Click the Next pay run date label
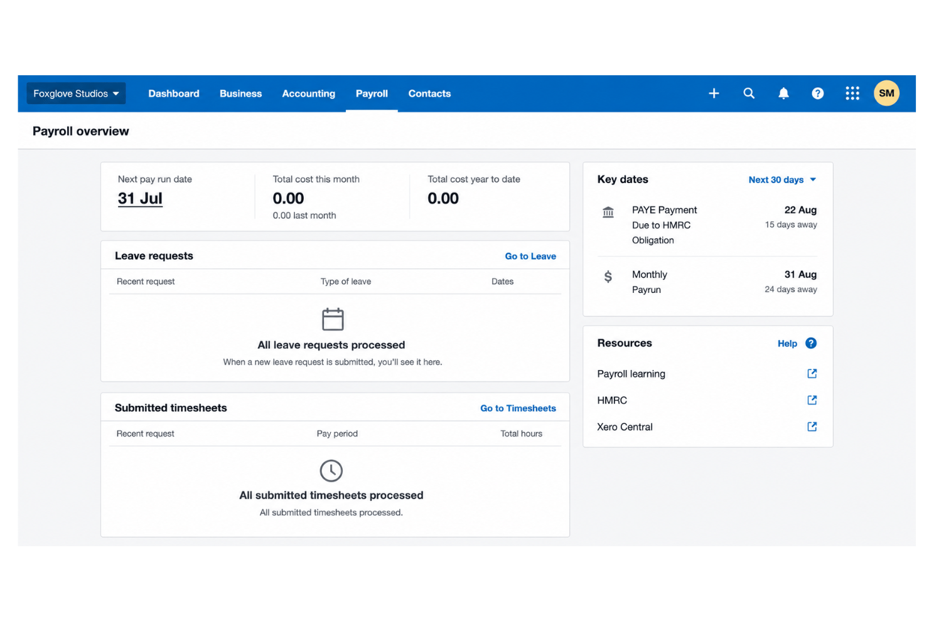 pos(155,179)
